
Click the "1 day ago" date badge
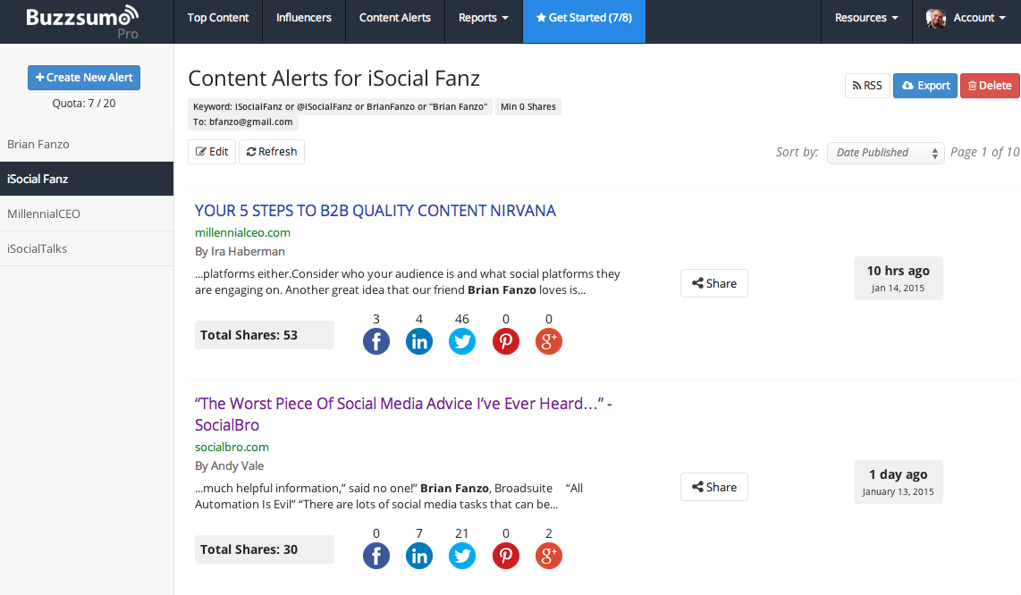[898, 482]
